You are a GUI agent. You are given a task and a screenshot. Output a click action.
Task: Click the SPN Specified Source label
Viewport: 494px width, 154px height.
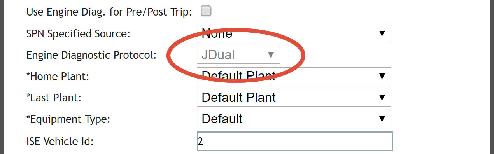78,34
